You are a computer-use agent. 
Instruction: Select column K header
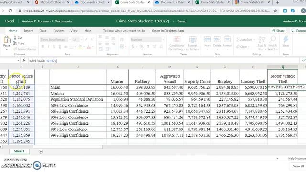[x=118, y=67]
